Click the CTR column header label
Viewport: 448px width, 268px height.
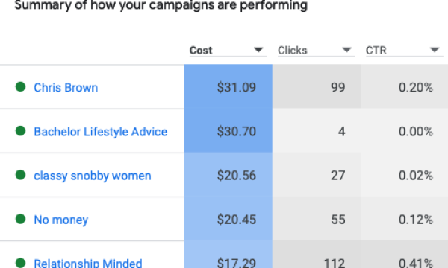(x=376, y=51)
